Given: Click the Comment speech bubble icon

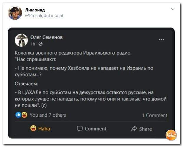Looking at the screenshot, I should (x=80, y=128).
